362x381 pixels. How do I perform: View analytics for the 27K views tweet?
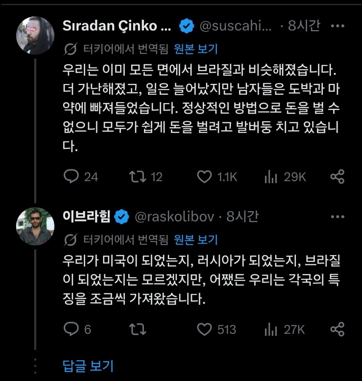coord(271,329)
